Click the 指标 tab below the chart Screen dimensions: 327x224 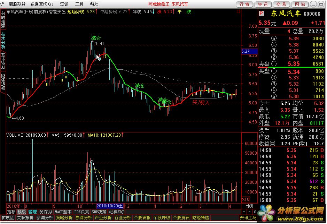(x=11, y=212)
